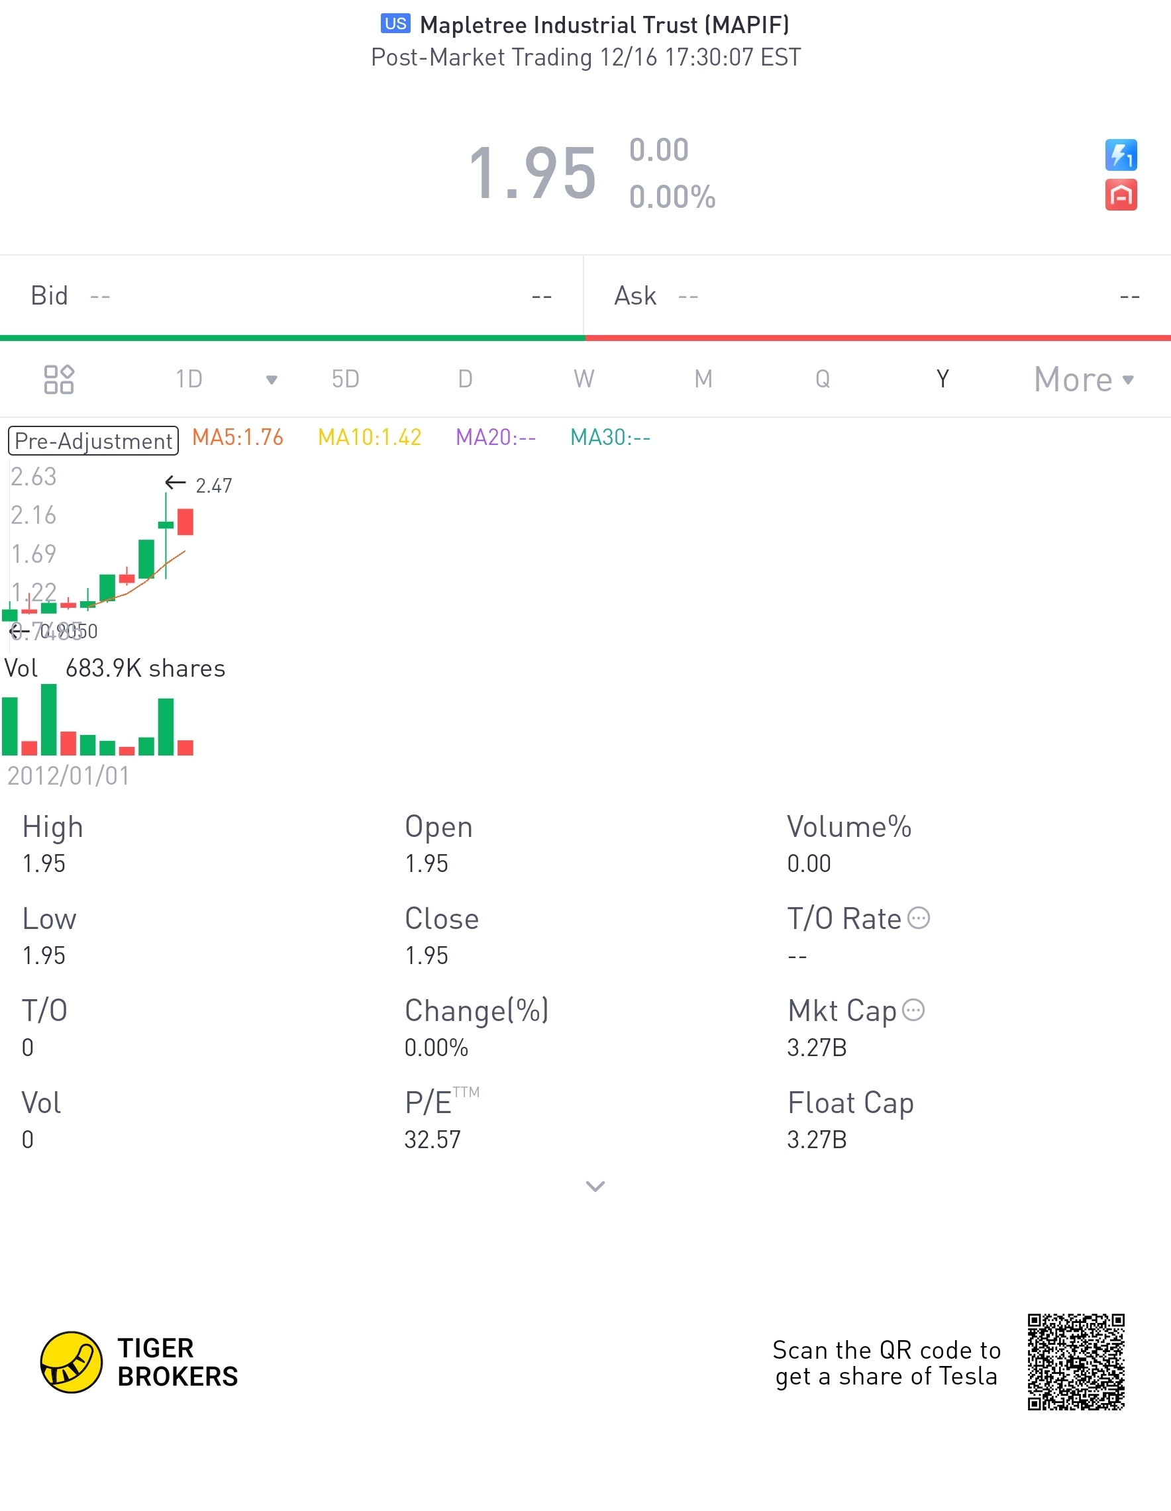1171x1511 pixels.
Task: Open the chart layout grid icon
Action: click(x=59, y=379)
